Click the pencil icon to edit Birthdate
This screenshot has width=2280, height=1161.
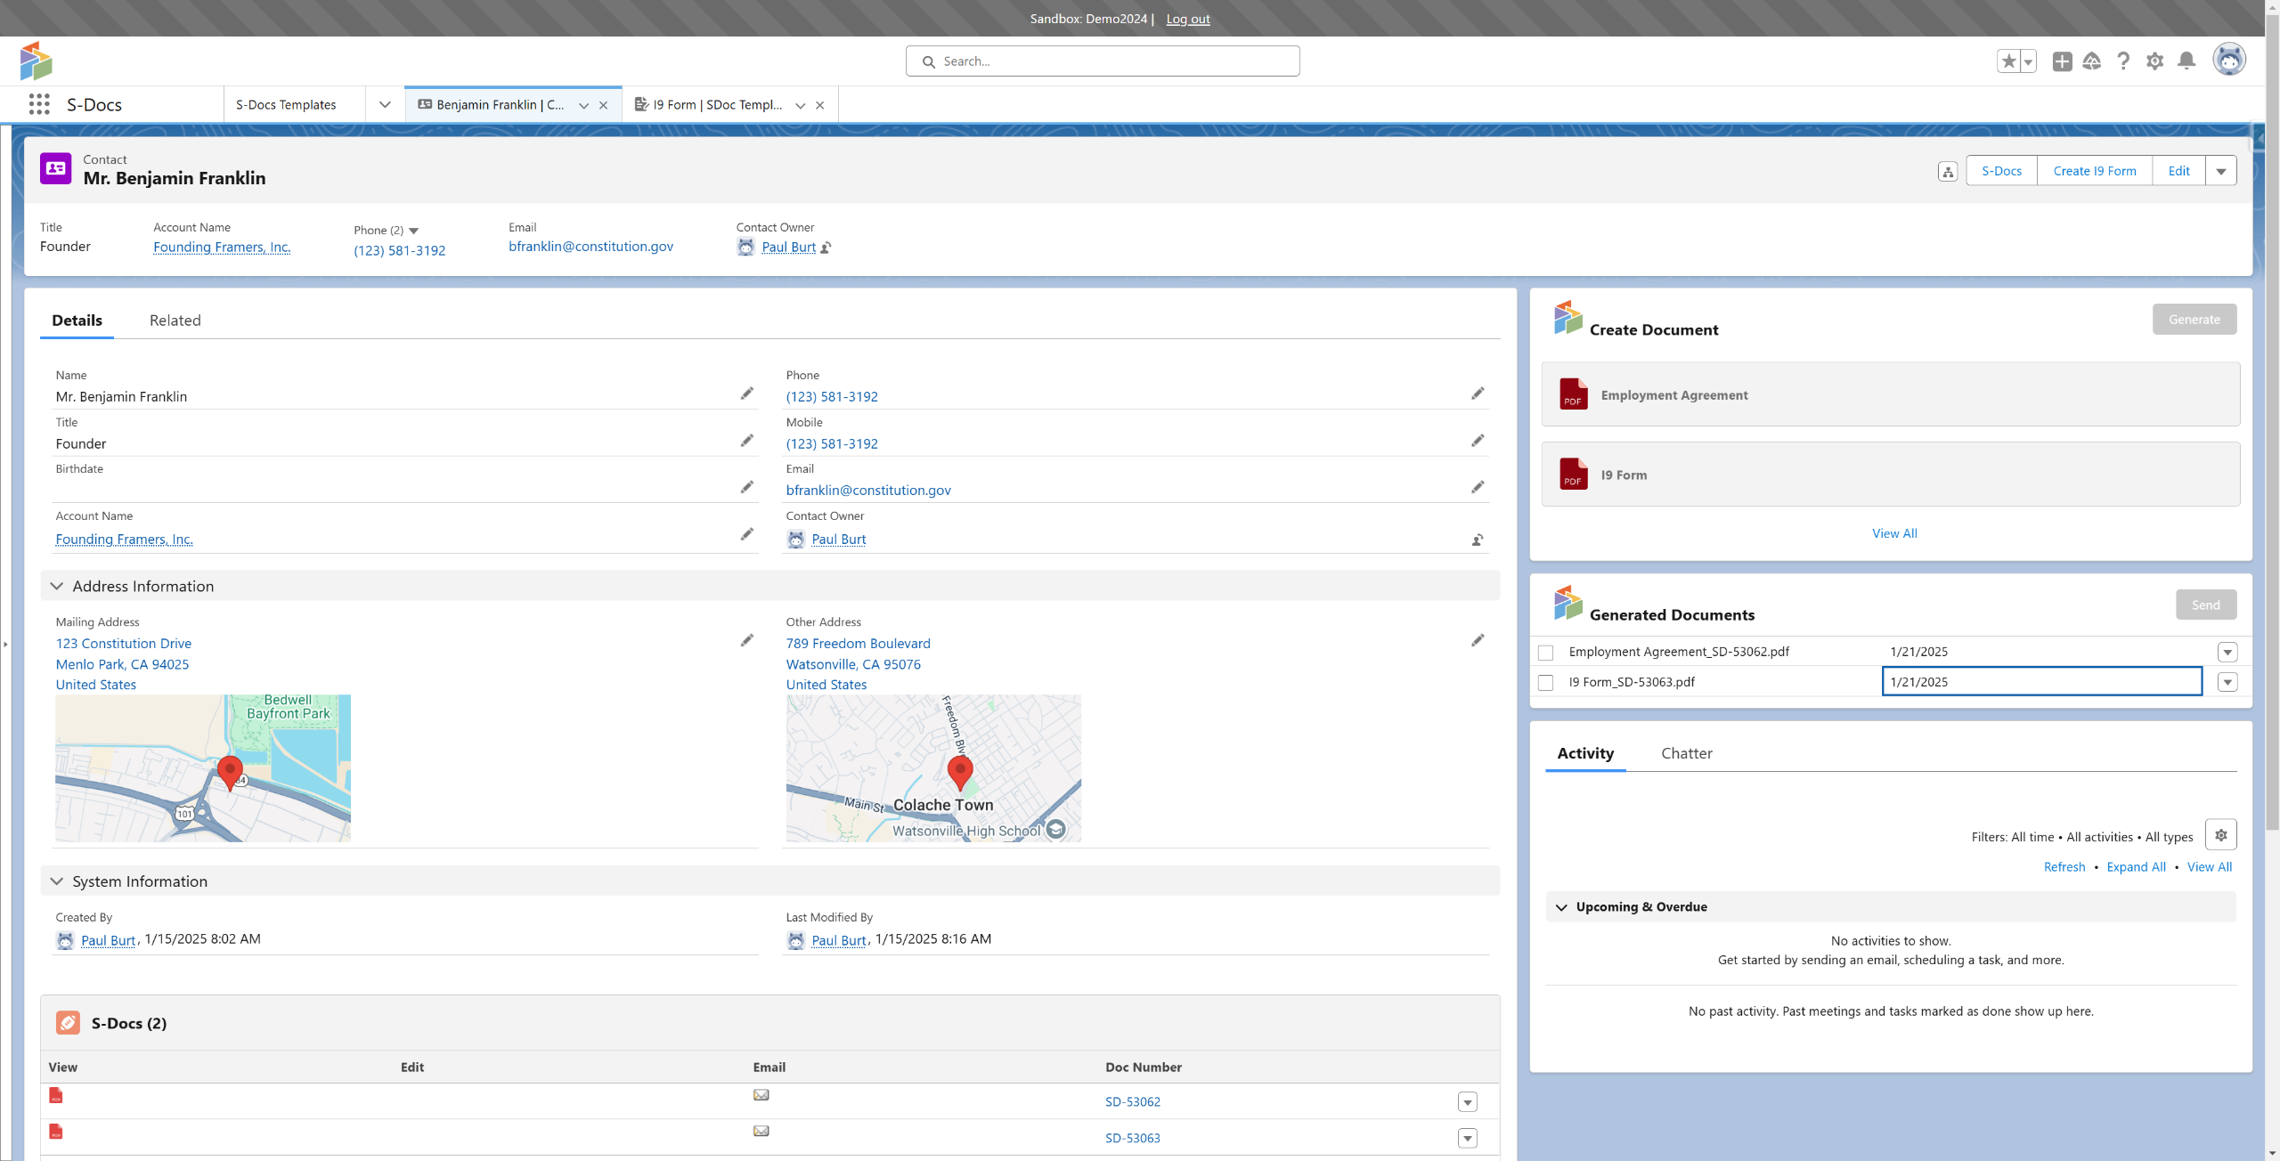pos(746,487)
